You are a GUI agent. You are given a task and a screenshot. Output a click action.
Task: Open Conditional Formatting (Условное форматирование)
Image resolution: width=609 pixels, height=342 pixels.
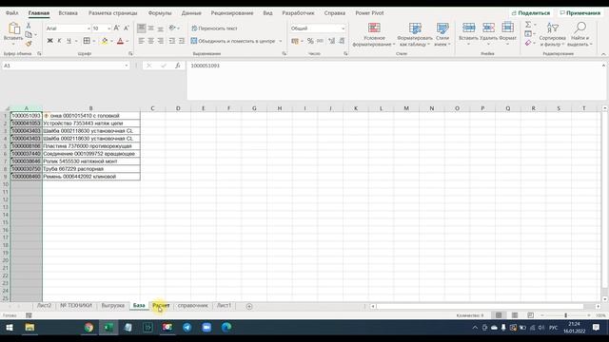point(374,34)
